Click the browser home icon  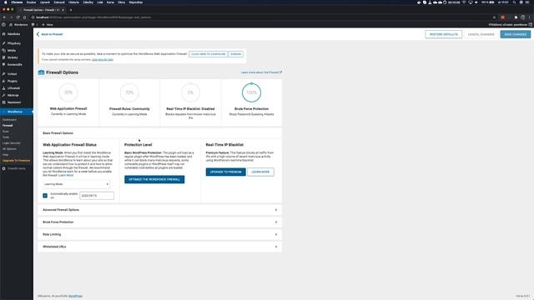[24, 17]
